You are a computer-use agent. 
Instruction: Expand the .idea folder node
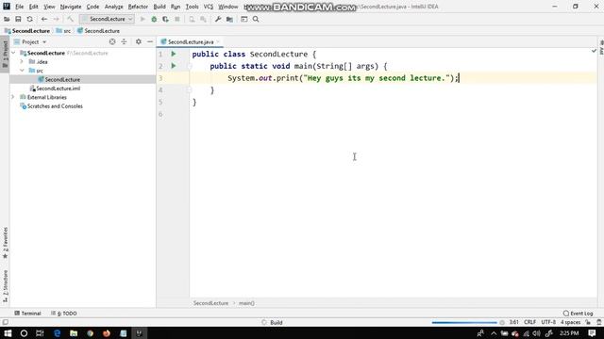(22, 61)
